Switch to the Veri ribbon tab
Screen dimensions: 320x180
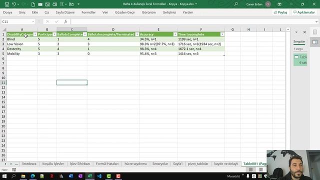pyautogui.click(x=105, y=12)
